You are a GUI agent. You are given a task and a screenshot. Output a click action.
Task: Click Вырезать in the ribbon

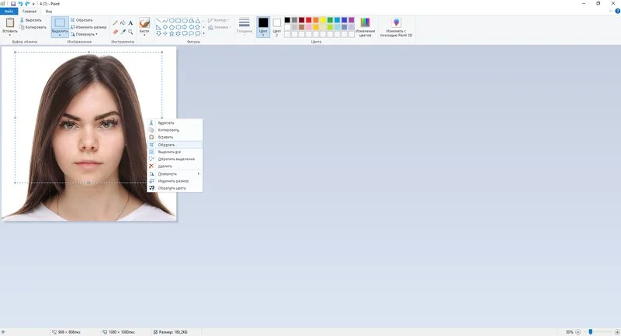31,20
